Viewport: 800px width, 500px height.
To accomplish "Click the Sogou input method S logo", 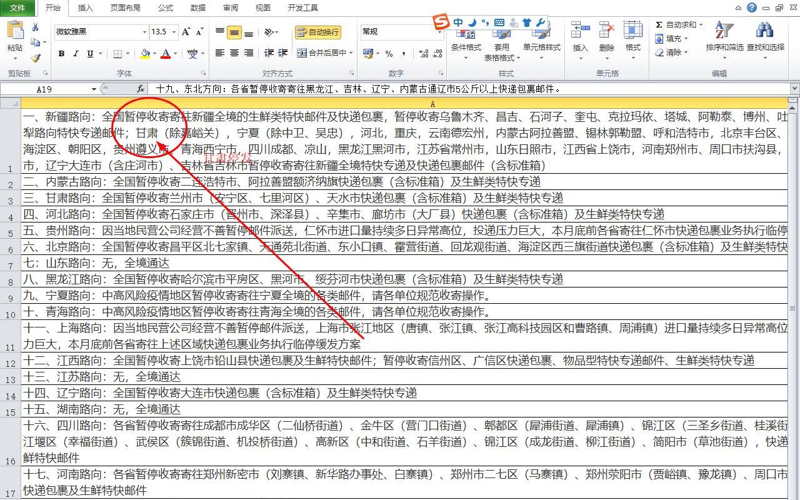I will [441, 22].
